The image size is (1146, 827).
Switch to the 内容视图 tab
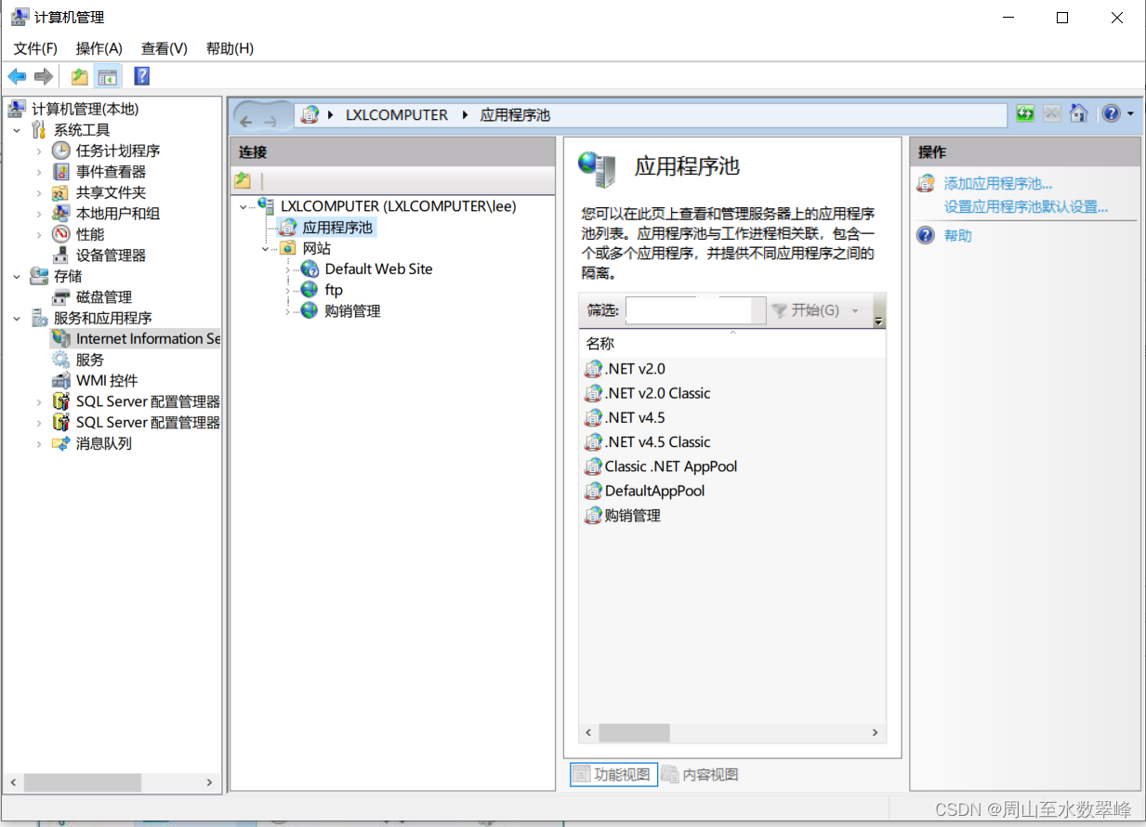700,774
